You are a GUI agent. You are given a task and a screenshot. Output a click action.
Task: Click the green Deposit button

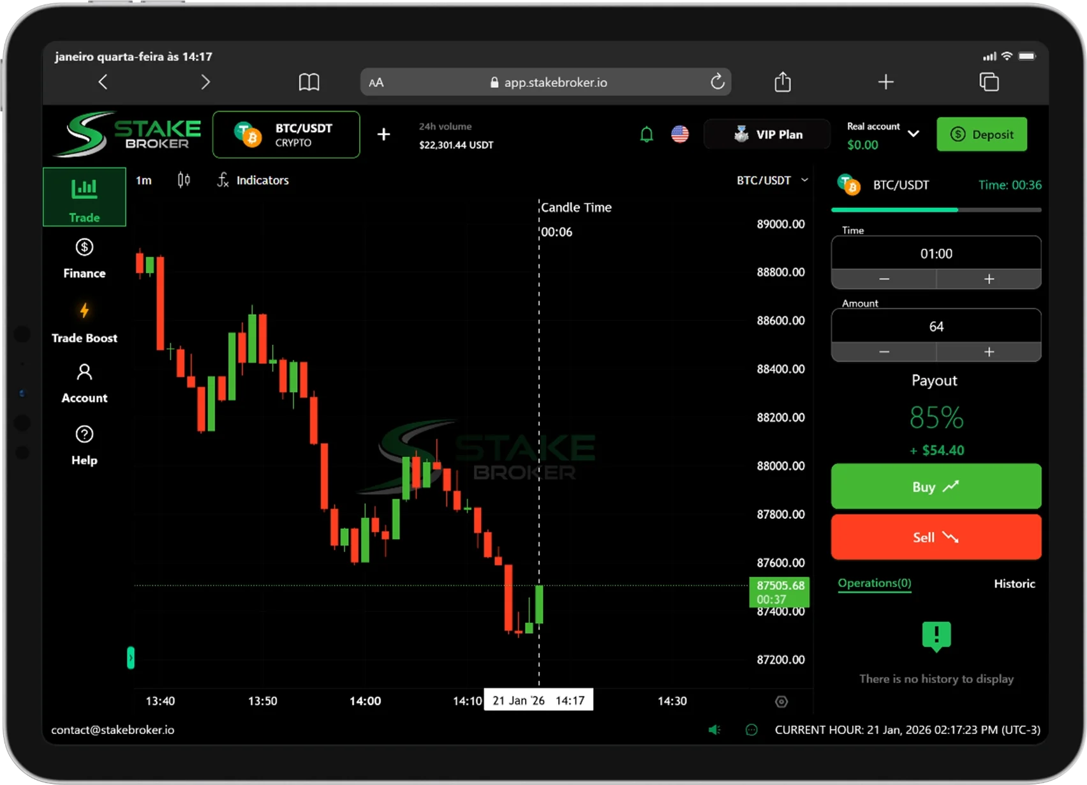click(982, 134)
